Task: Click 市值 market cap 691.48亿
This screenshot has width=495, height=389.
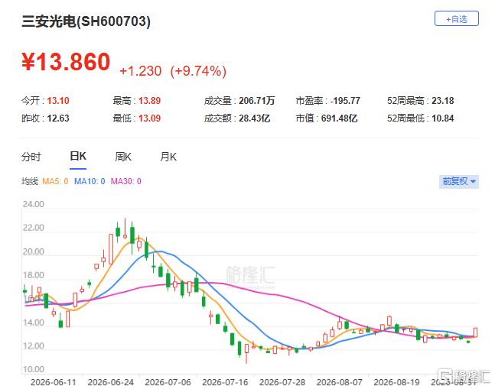Action: [339, 118]
